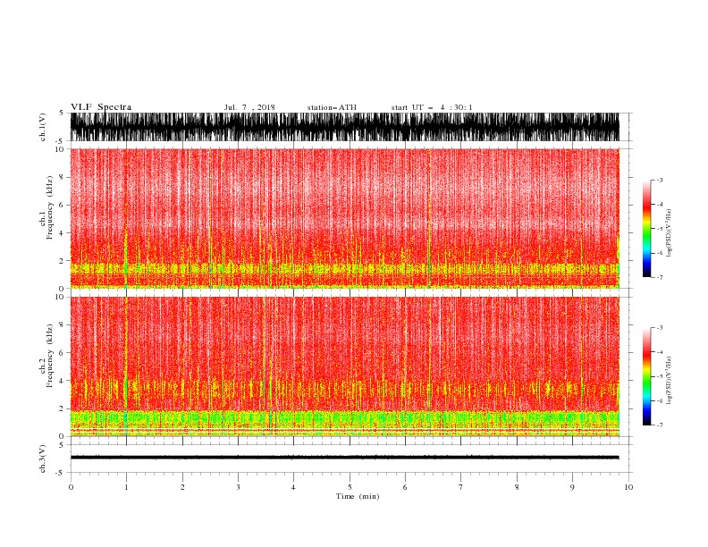The height and width of the screenshot is (547, 708).
Task: Click the time axis tick "7"
Action: (x=461, y=487)
